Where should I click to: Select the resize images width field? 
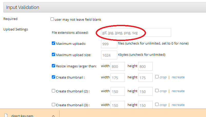[117, 66]
